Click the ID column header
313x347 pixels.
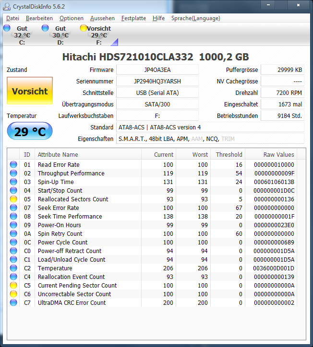tap(27, 154)
